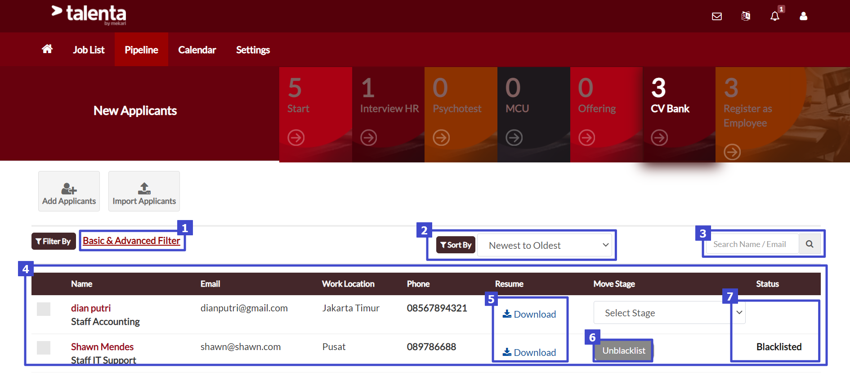Screen dimensions: 850x373
Task: Select the Interview HR stage tile
Action: point(388,115)
